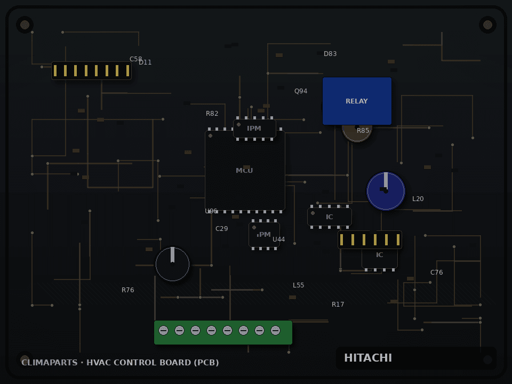The image size is (512, 384).
Task: Click the last screw on green terminal block
Action: 276,331
